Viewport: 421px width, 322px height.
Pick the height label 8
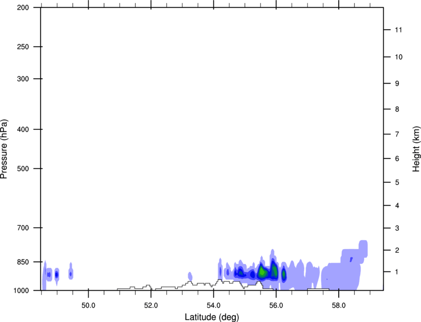coord(397,109)
